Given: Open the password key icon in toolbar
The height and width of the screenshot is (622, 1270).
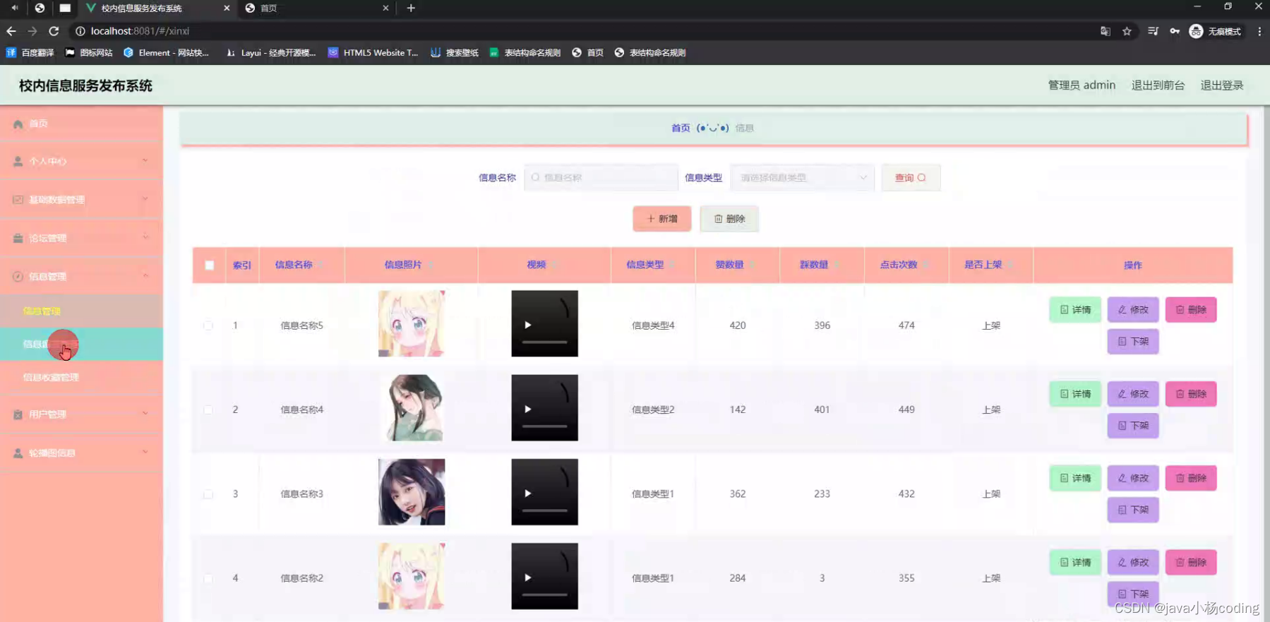Looking at the screenshot, I should [1175, 31].
